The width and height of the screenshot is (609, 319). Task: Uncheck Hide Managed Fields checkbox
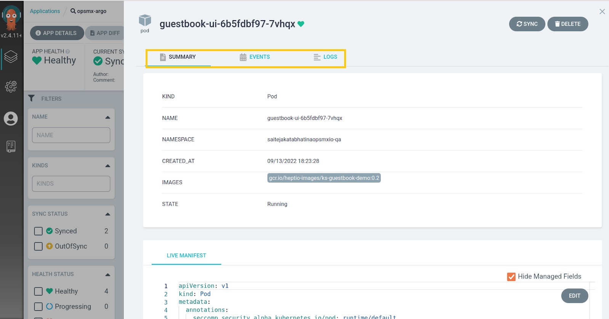(511, 277)
